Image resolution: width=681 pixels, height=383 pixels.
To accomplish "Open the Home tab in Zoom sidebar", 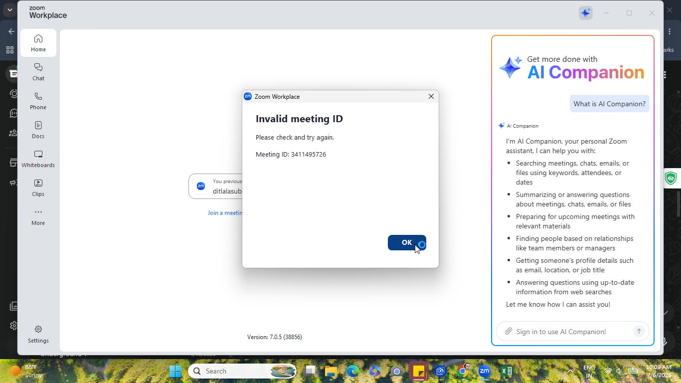I will (x=38, y=43).
